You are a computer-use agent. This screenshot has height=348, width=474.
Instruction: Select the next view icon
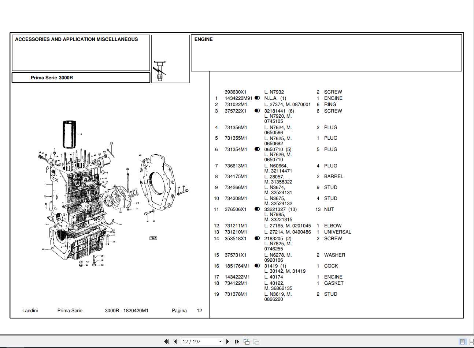click(256, 341)
